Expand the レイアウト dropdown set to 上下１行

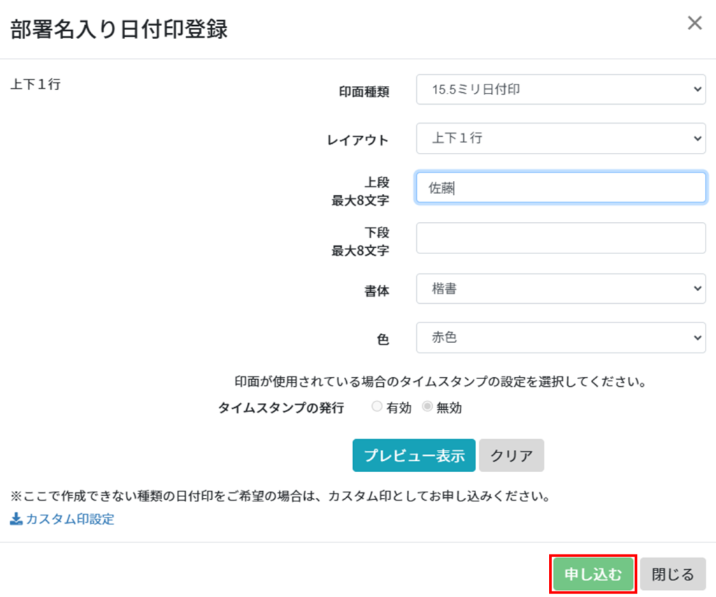point(560,138)
